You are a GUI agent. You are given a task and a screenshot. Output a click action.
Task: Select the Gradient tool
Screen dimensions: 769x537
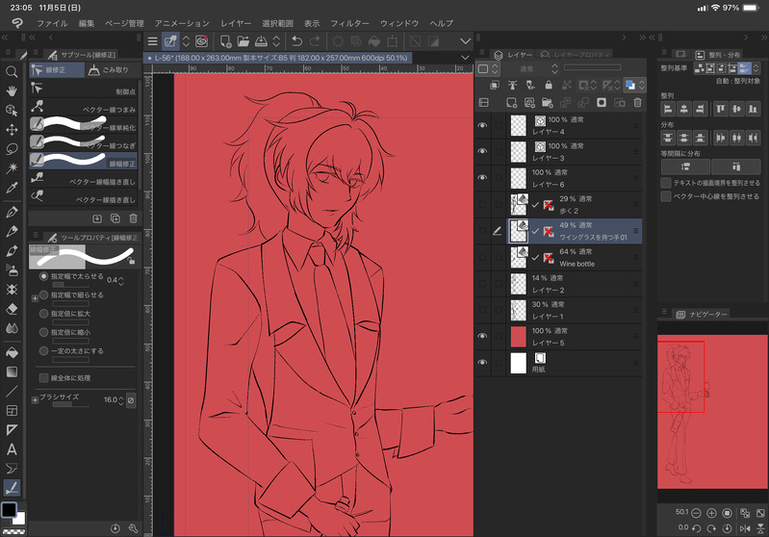(x=12, y=371)
